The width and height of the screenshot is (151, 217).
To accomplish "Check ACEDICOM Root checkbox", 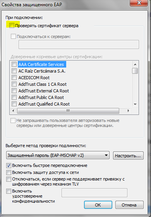I will click(x=14, y=78).
